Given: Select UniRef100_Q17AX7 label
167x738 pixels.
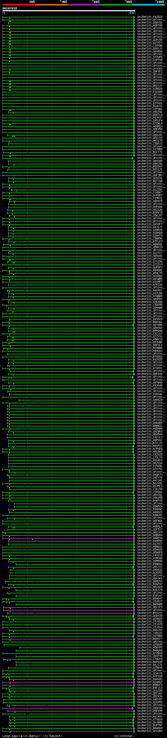Looking at the screenshot, I should (x=150, y=544).
